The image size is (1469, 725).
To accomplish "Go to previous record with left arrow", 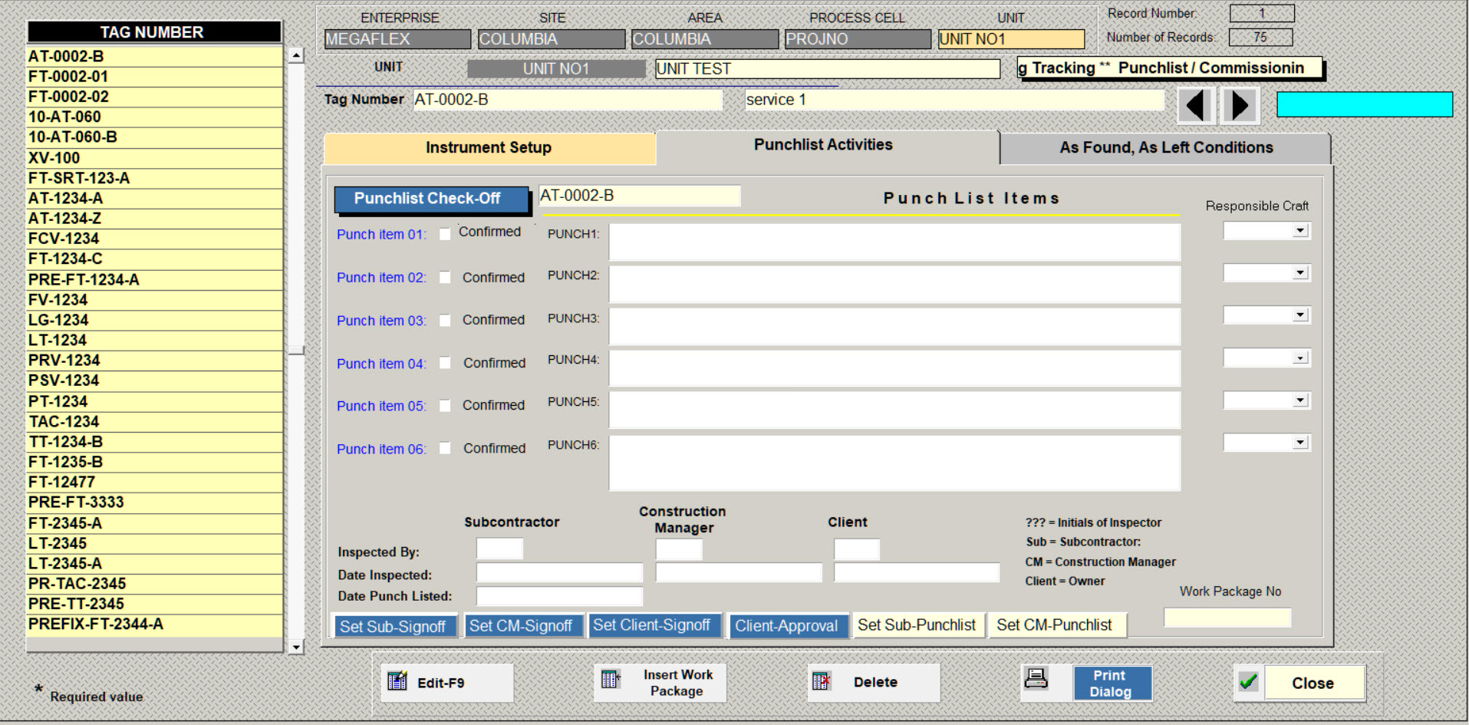I will (x=1195, y=105).
